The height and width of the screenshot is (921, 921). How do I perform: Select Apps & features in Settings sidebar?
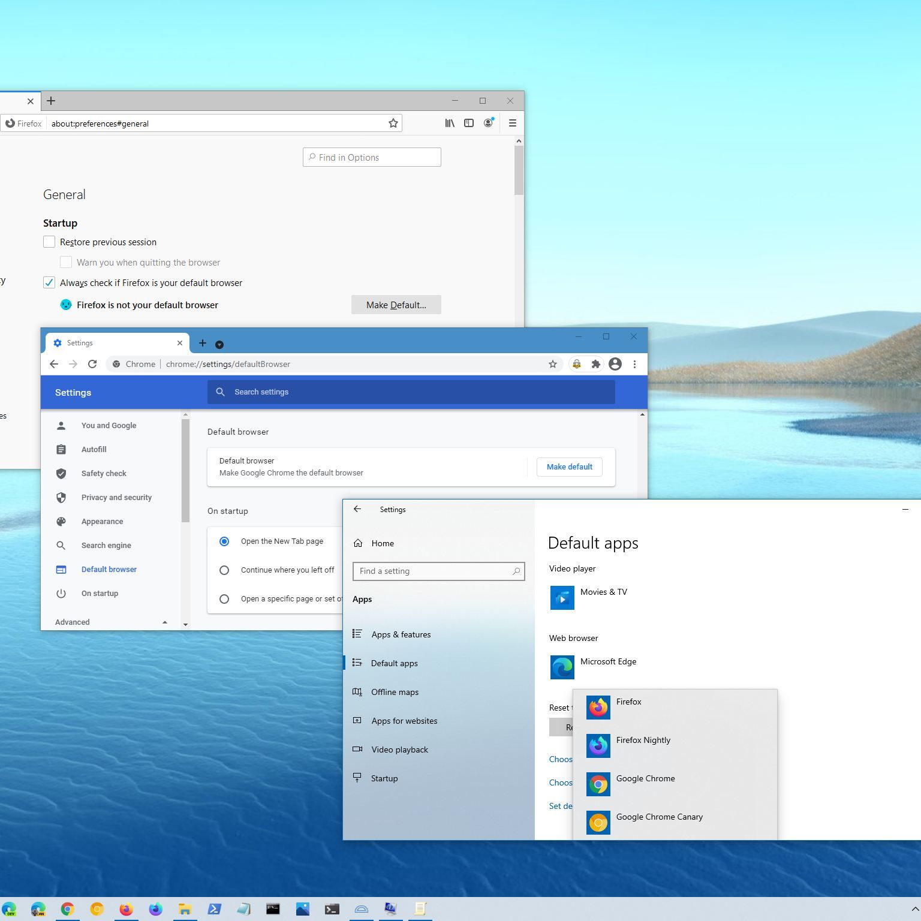point(401,634)
